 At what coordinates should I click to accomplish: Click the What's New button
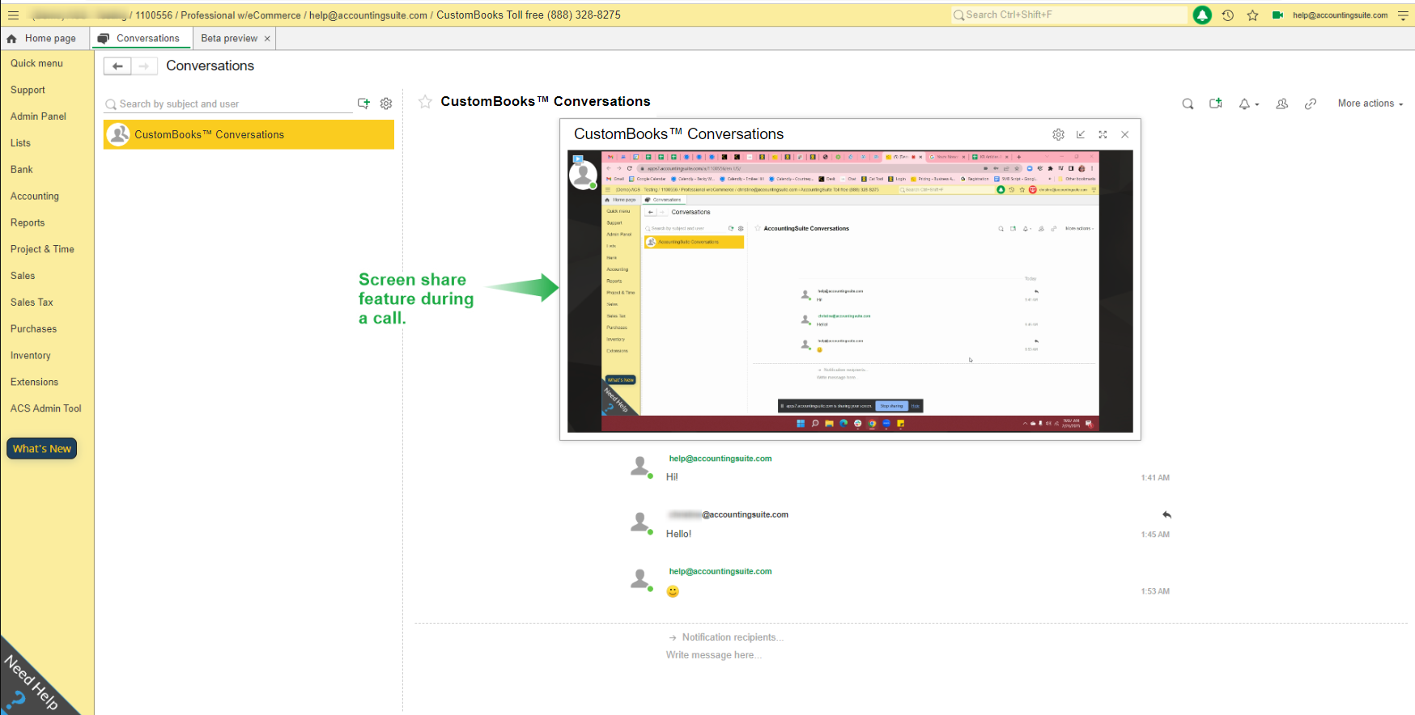(x=42, y=449)
